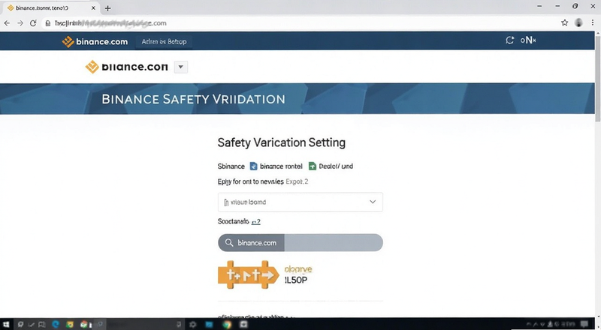Open the Windows Start menu

[x=6, y=325]
